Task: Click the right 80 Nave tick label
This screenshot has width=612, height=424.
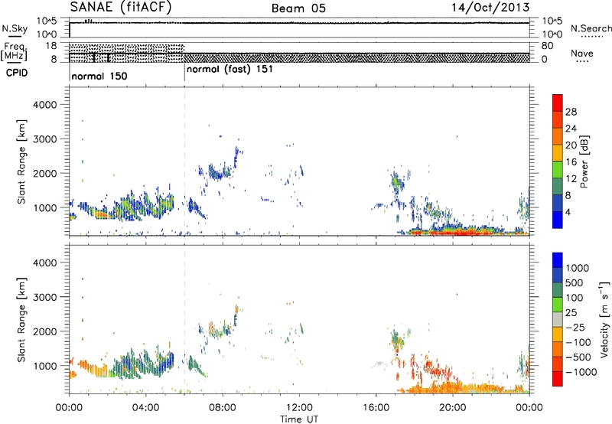Action: (x=547, y=46)
